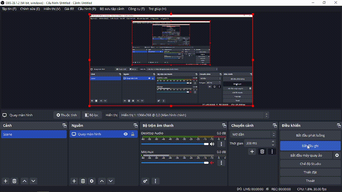The image size is (342, 192).
Task: Pop out the Bộ trộn âm thanh dock
Action: (x=224, y=125)
